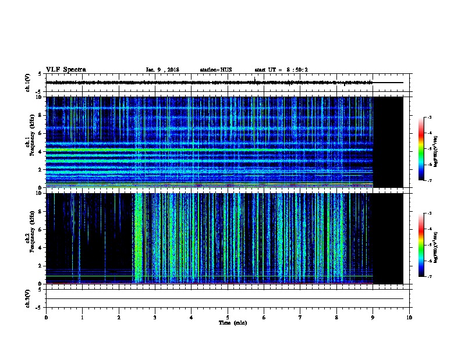
Task: Click the ch.2 bright burst near 2.5 minutes
Action: [139, 238]
